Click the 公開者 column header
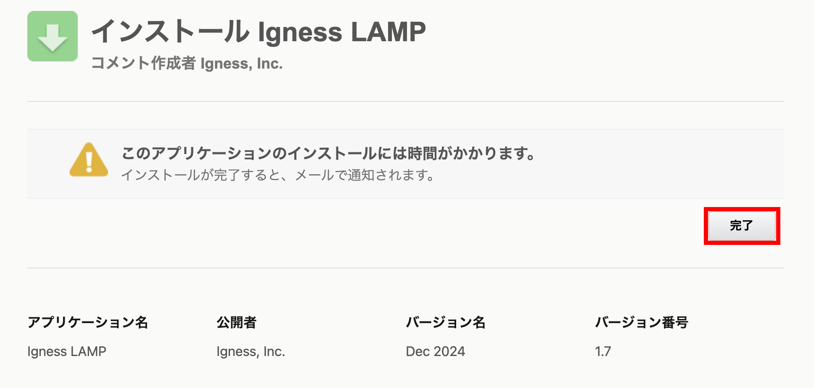Screen dimensions: 814x388 tap(236, 322)
